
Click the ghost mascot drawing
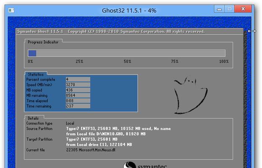tap(191, 96)
